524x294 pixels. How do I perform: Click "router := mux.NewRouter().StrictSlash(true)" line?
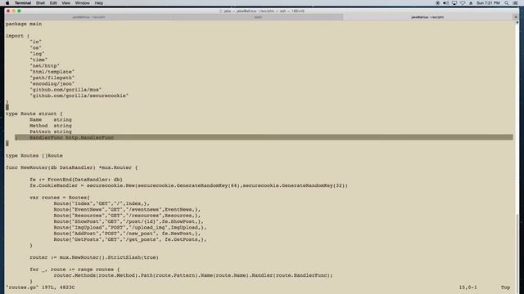[x=94, y=258]
